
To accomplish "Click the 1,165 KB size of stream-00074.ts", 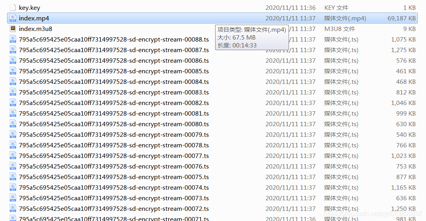I will (x=403, y=187).
